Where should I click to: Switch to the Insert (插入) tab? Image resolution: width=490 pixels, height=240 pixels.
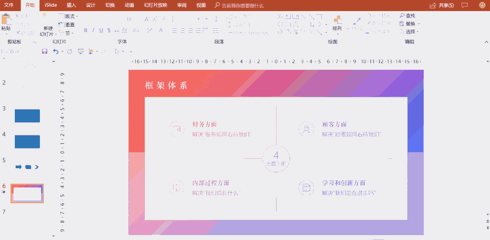[x=71, y=5]
